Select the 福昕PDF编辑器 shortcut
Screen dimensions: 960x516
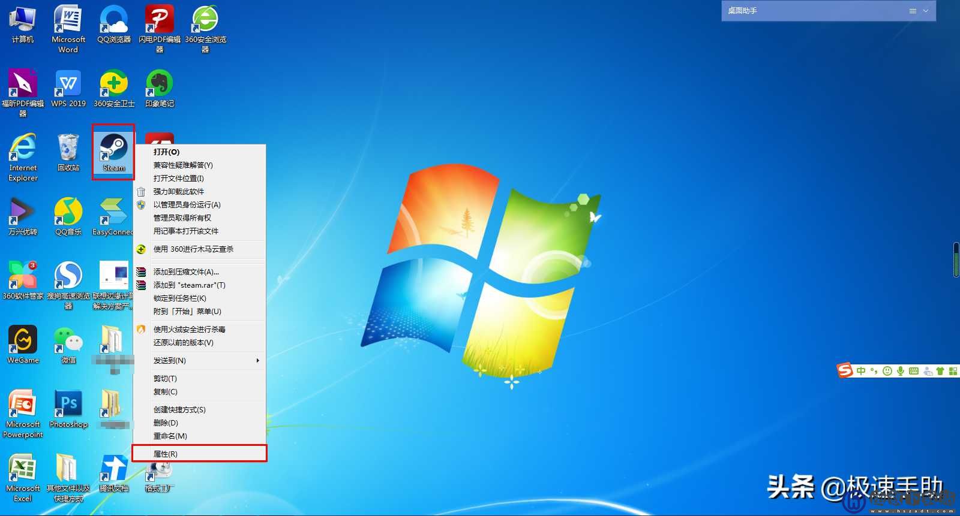pos(23,93)
